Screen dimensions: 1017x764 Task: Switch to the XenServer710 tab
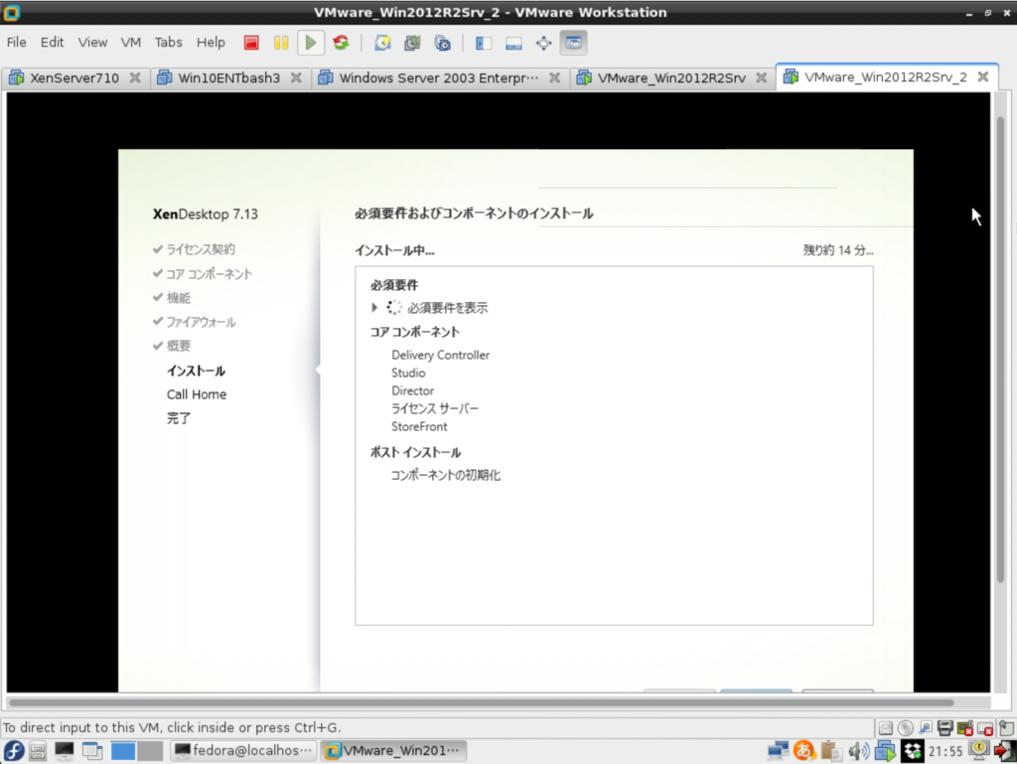click(73, 77)
